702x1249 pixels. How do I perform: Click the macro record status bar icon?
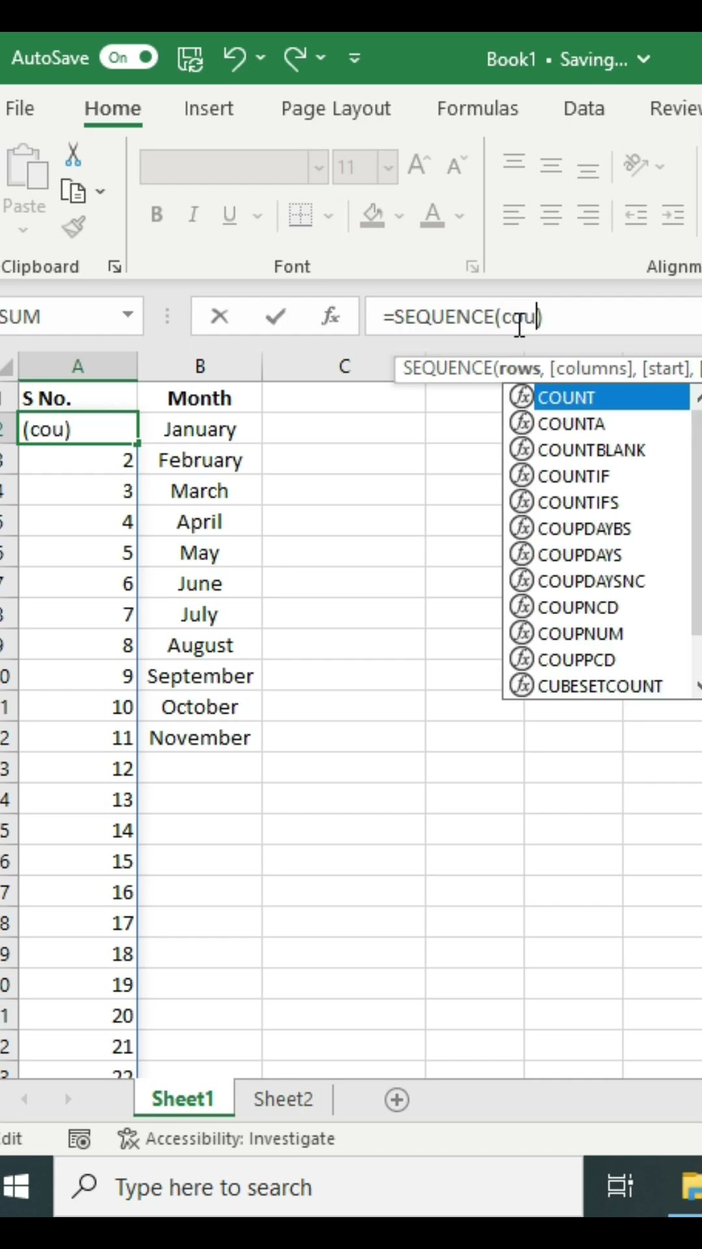(79, 1139)
